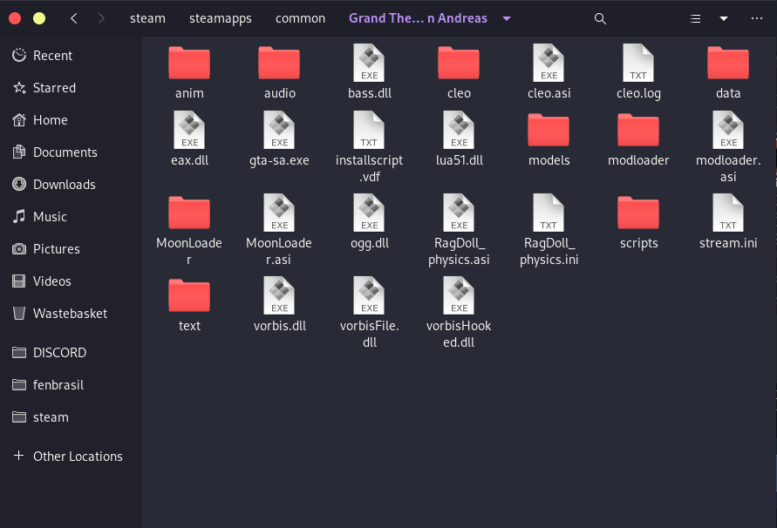Open Music in the sidebar
The width and height of the screenshot is (777, 528).
click(72, 216)
